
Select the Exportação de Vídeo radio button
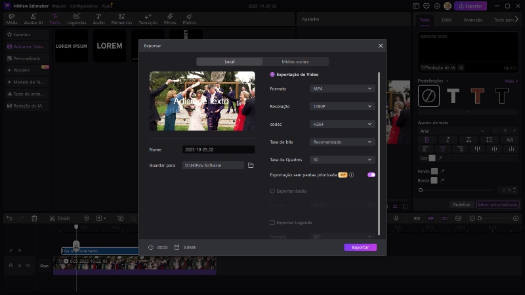(x=273, y=74)
